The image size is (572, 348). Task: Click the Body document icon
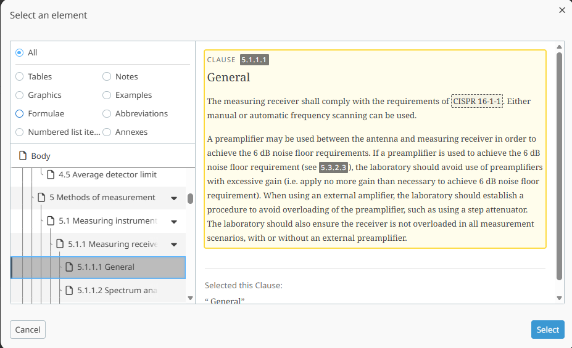tap(23, 156)
